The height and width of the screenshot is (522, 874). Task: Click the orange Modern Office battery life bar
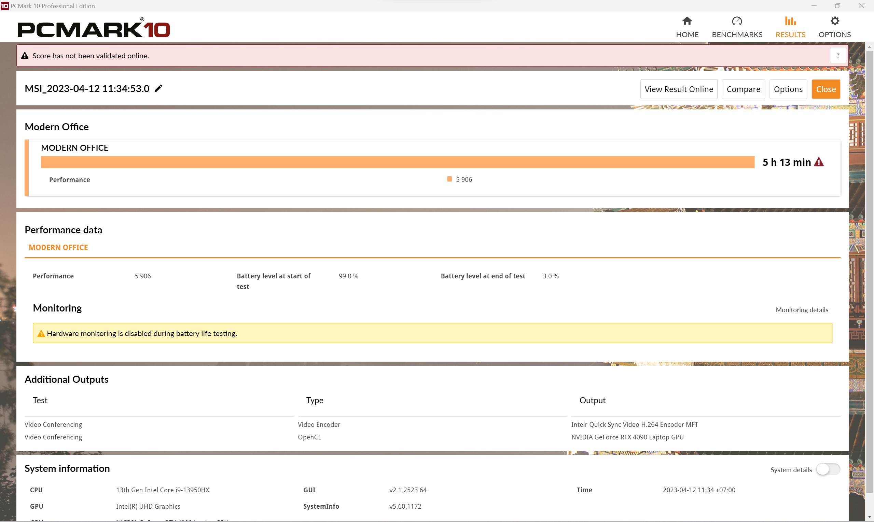[x=397, y=162]
